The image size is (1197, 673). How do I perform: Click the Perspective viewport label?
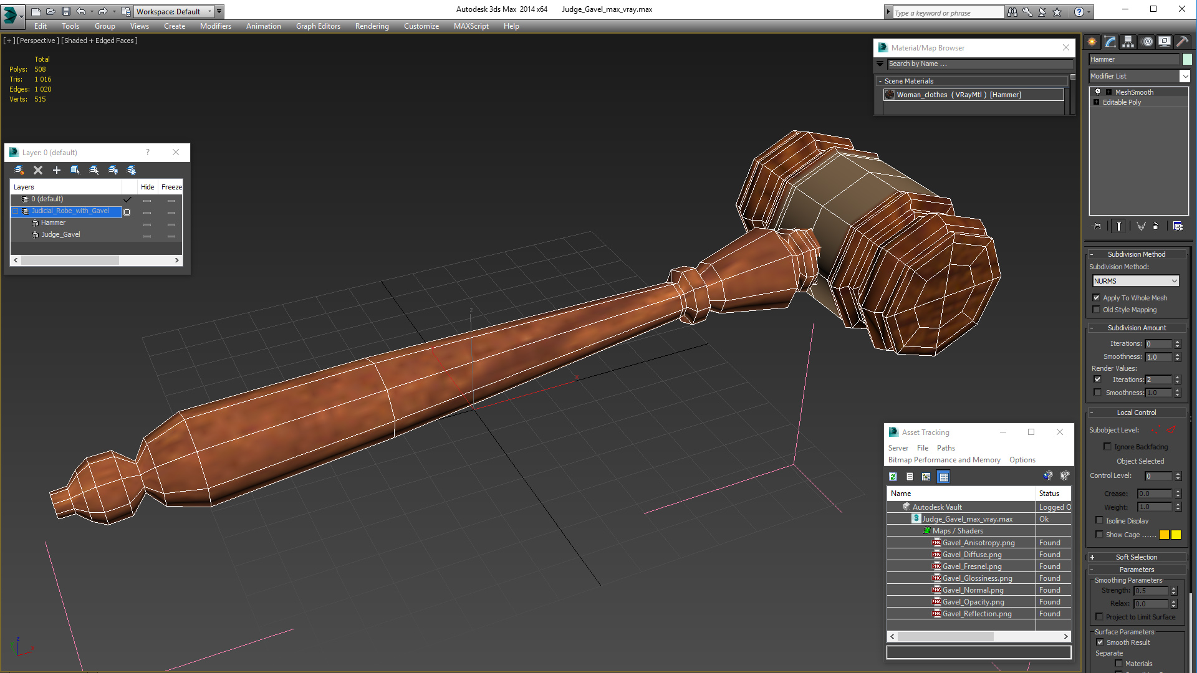[x=38, y=41]
